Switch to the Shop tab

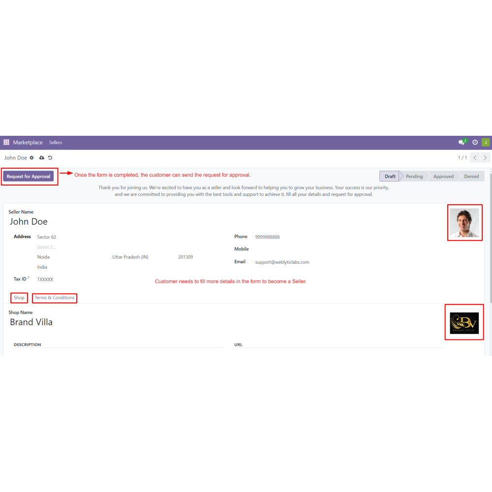point(19,298)
